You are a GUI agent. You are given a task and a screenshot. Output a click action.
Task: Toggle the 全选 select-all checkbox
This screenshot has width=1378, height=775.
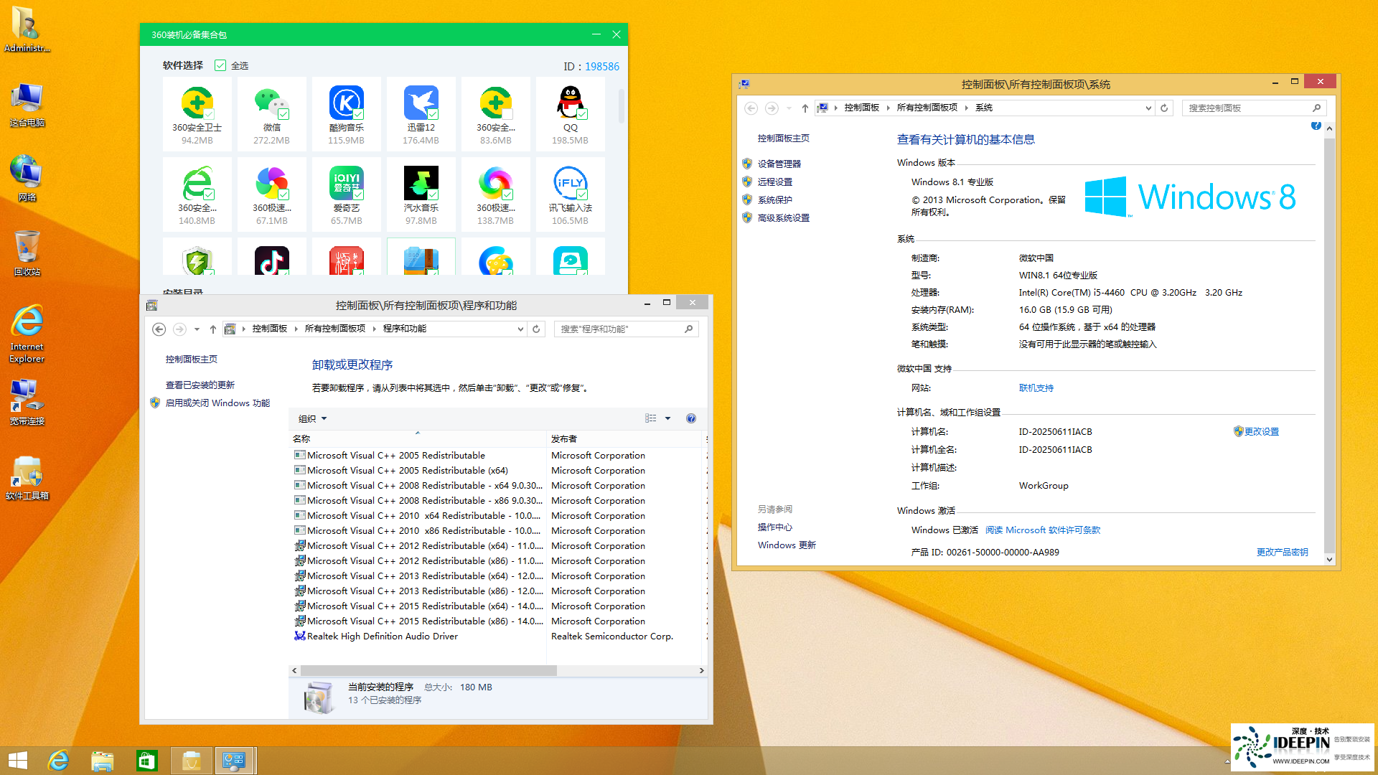click(x=220, y=65)
